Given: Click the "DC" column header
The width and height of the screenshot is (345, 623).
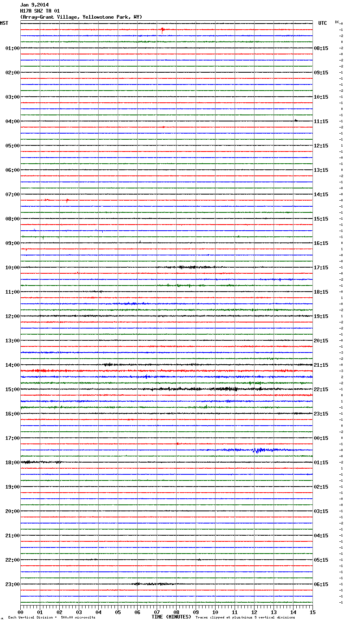Looking at the screenshot, I should pos(337,22).
